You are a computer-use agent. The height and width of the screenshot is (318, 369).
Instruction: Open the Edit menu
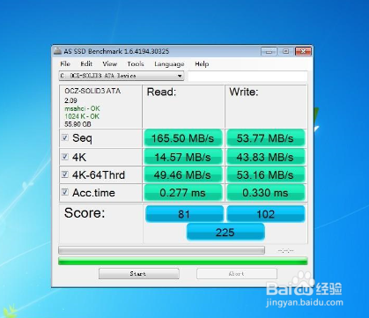[86, 64]
